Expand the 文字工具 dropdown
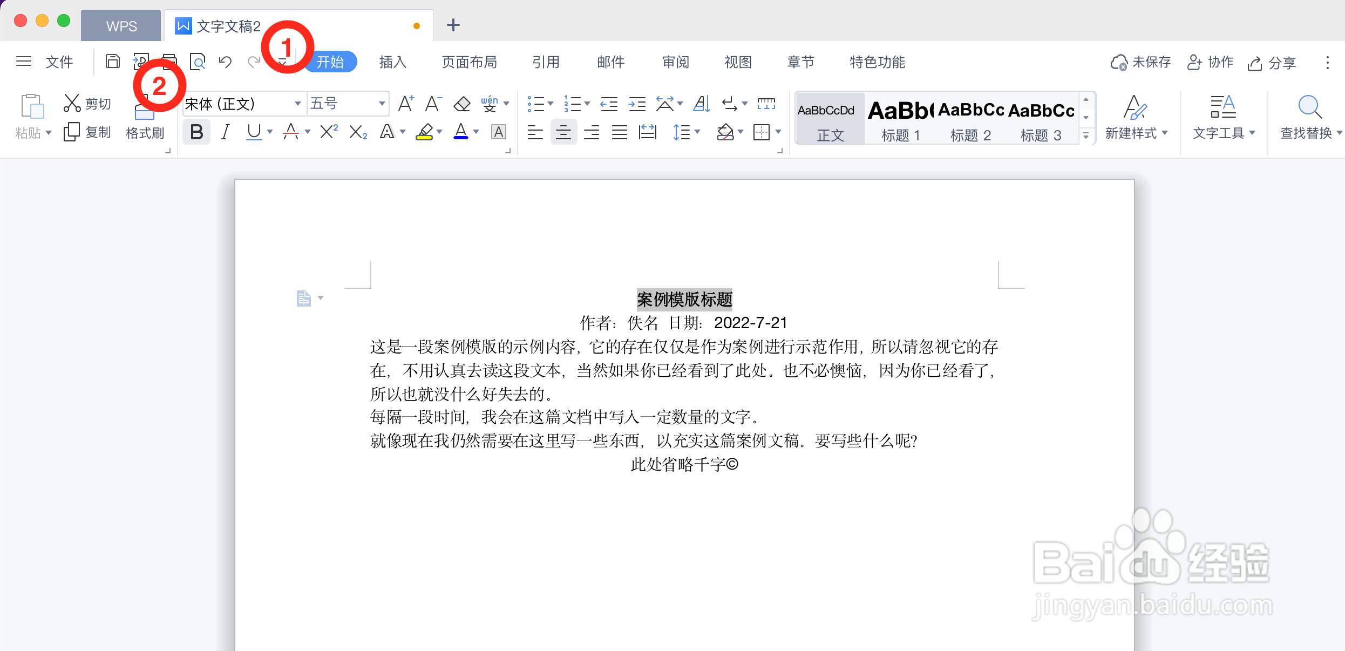Viewport: 1345px width, 651px height. 1252,133
